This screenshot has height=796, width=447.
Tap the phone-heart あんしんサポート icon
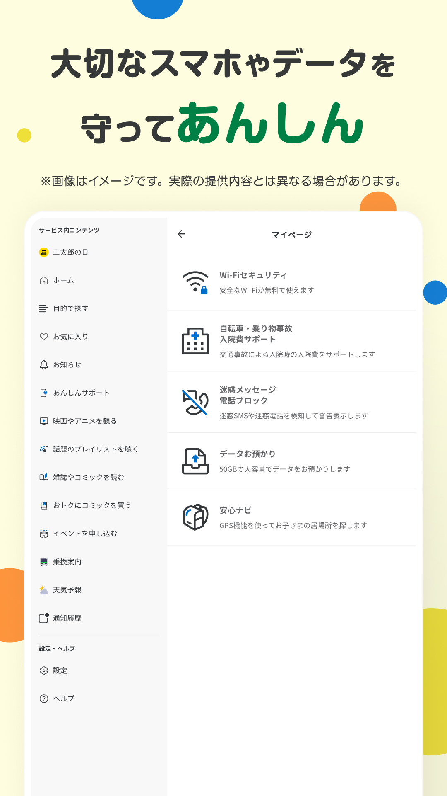coord(44,393)
